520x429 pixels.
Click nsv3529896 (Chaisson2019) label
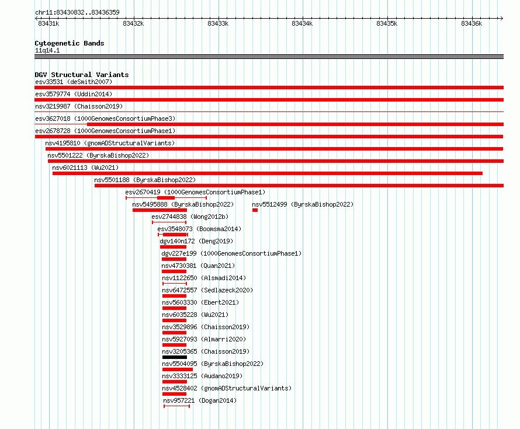pyautogui.click(x=206, y=327)
